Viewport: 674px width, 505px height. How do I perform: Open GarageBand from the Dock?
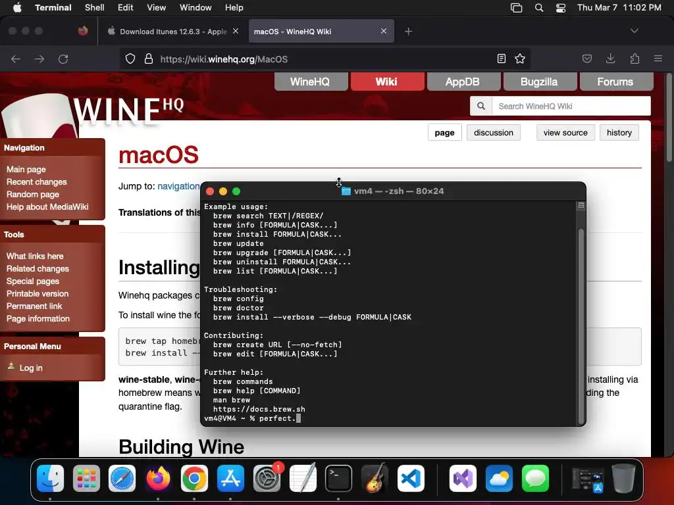coord(375,478)
